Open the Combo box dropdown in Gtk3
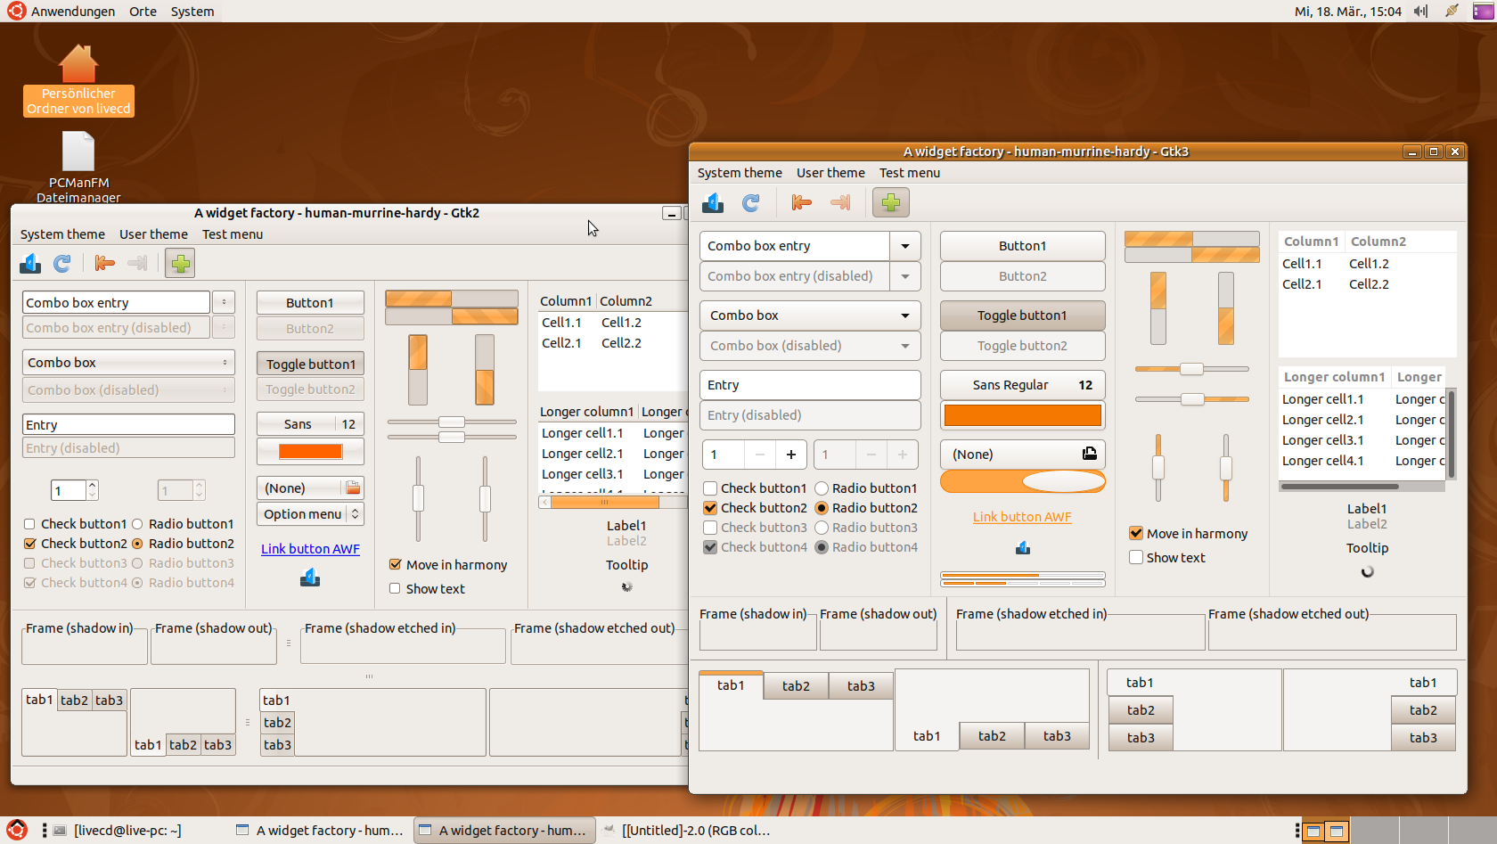Screen dimensions: 1497x844 click(x=810, y=315)
